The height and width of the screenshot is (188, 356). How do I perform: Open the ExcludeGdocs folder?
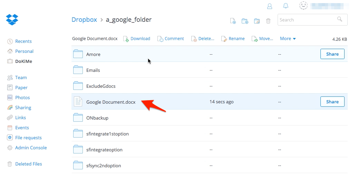[x=101, y=86]
